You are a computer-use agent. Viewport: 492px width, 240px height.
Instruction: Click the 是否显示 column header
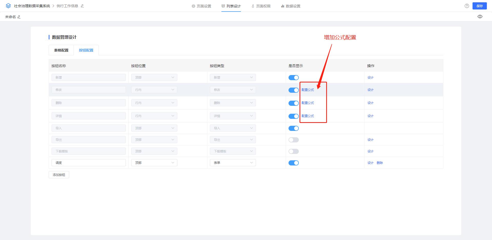pyautogui.click(x=296, y=66)
